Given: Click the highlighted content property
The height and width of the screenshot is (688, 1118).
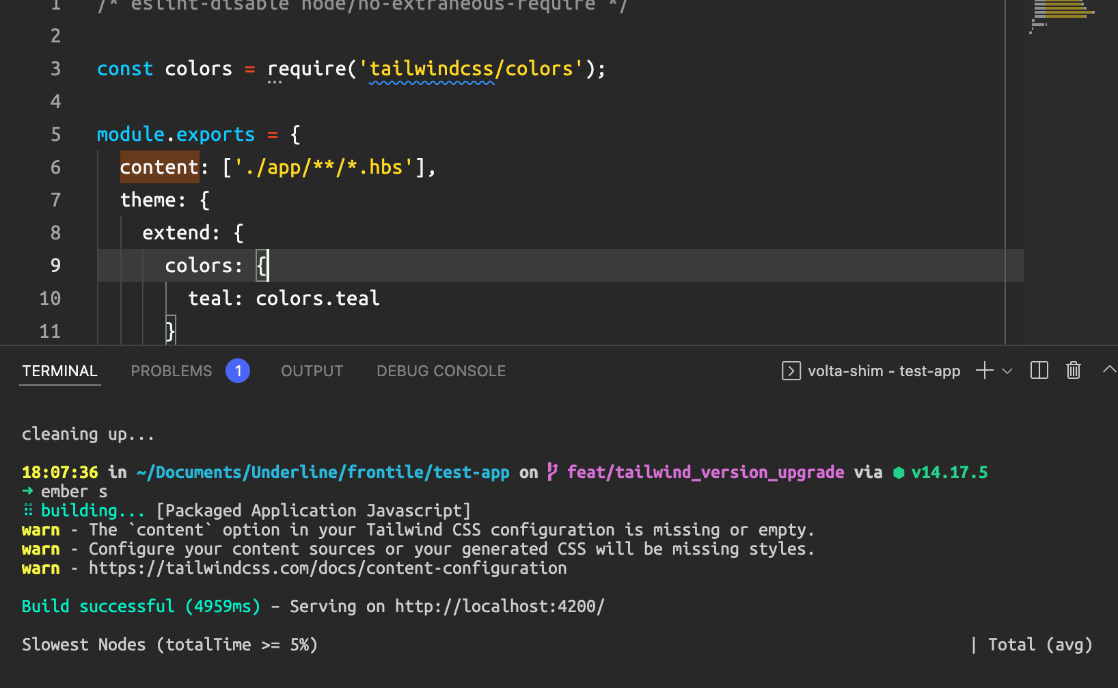Looking at the screenshot, I should (159, 167).
